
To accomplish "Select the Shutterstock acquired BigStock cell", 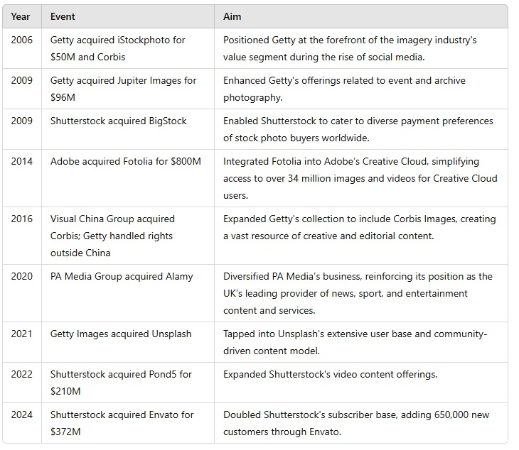I will (x=119, y=121).
